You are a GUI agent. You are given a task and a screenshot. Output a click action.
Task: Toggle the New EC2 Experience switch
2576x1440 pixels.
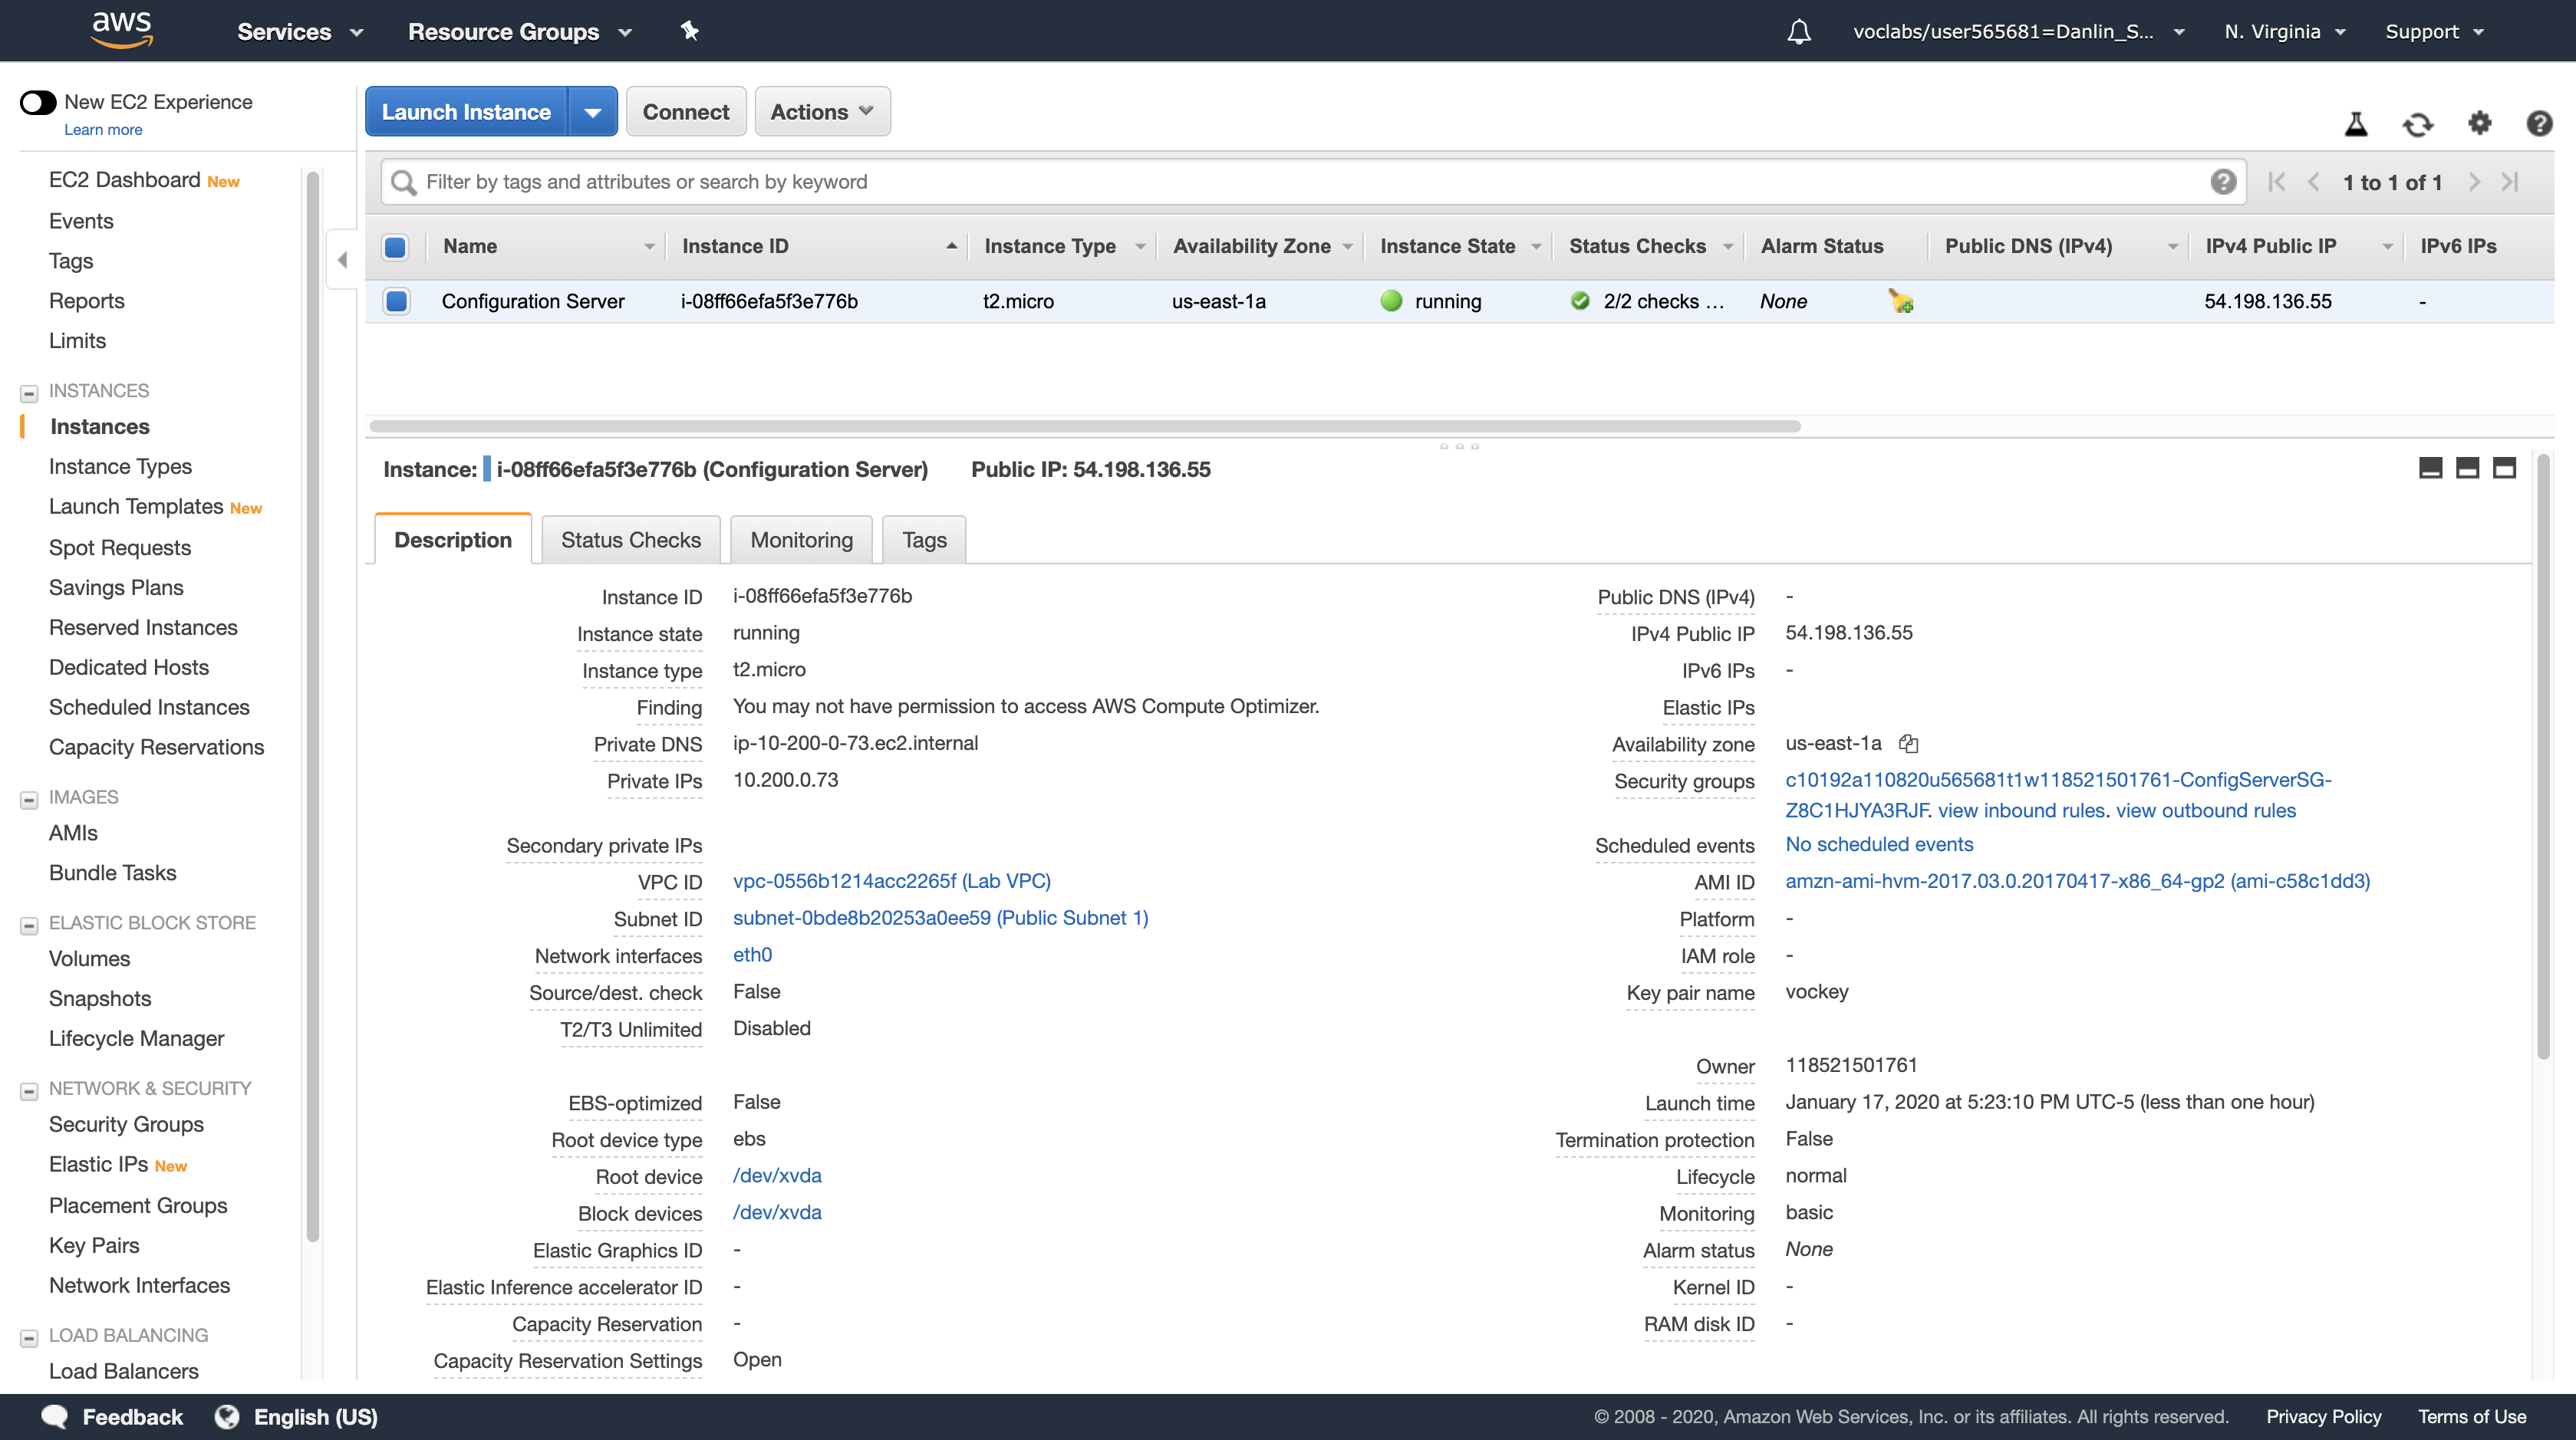[x=38, y=102]
